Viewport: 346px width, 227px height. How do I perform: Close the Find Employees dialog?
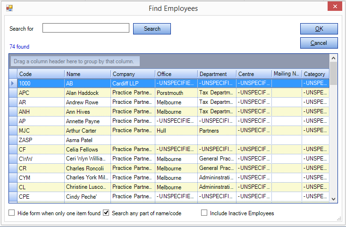(335, 7)
